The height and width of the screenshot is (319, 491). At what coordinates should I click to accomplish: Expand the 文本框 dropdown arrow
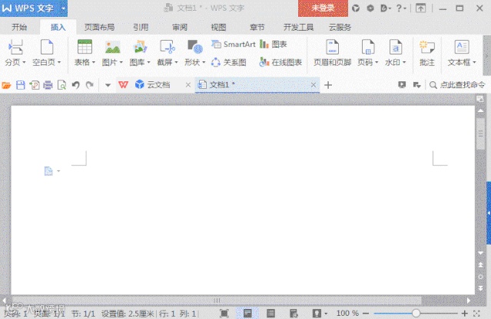pos(474,62)
